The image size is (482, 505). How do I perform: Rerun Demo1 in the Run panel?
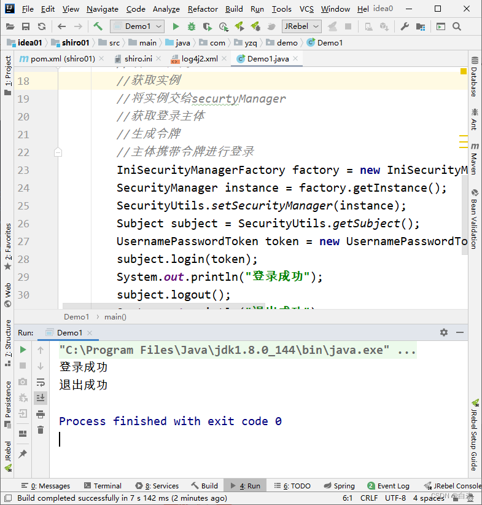(23, 350)
